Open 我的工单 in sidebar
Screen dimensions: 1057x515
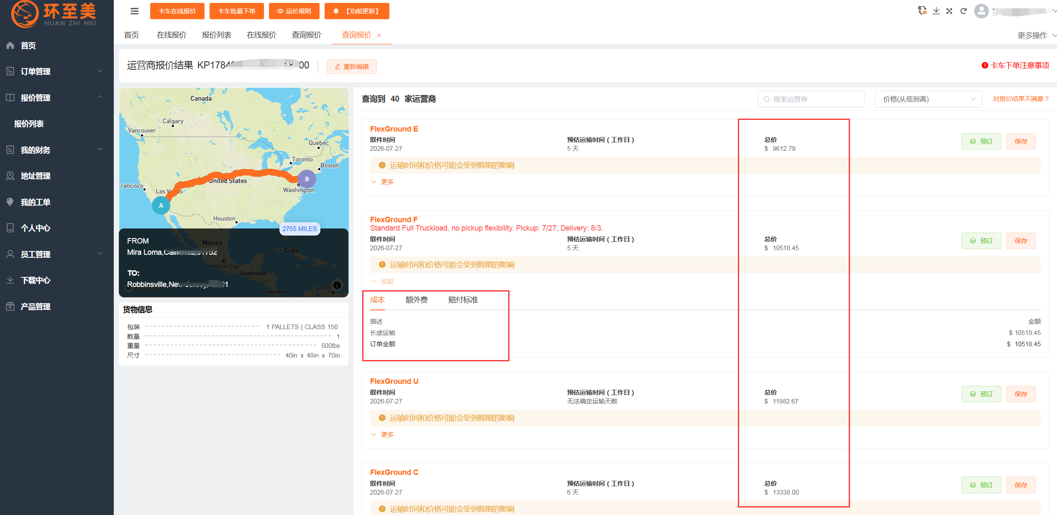pyautogui.click(x=57, y=202)
